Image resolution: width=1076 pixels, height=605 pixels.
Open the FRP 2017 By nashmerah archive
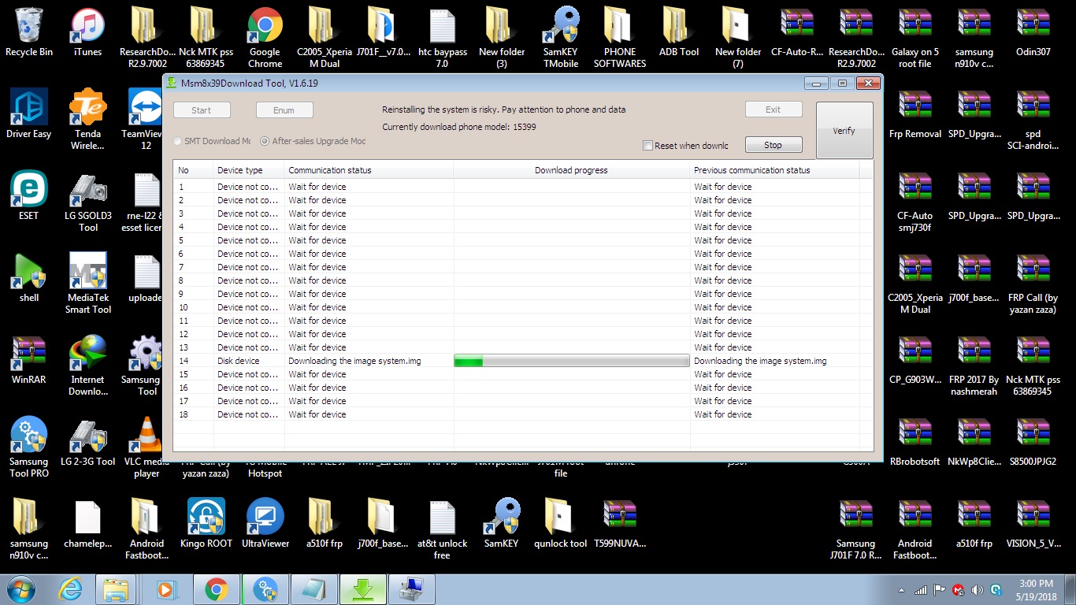pos(974,366)
